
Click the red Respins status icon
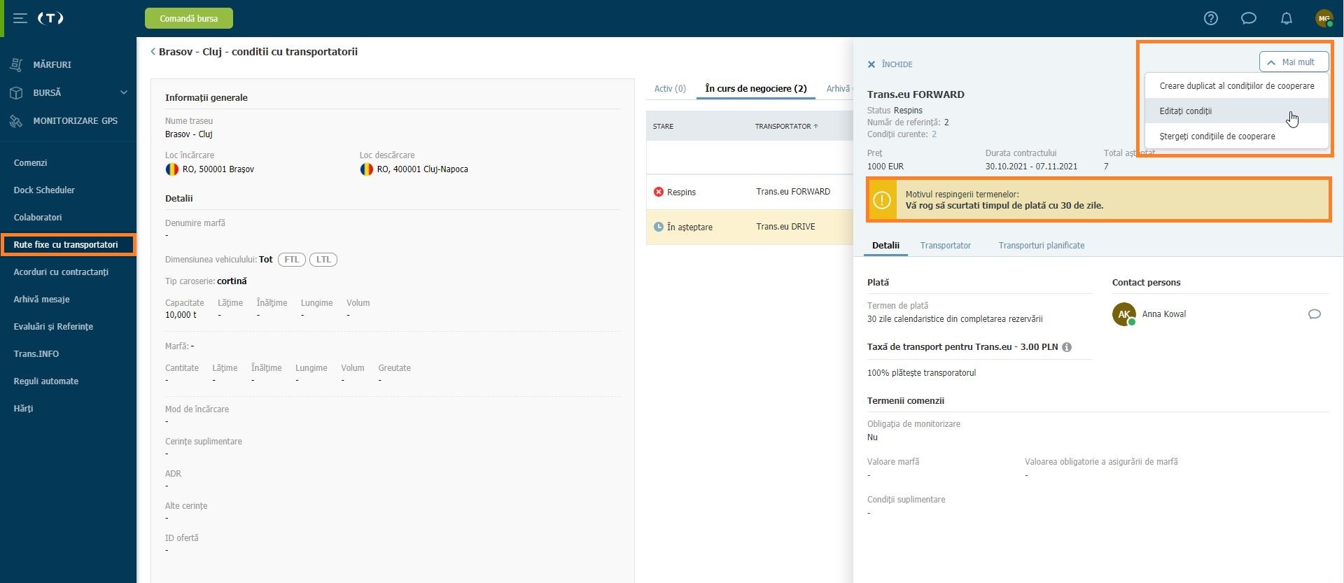click(x=659, y=192)
